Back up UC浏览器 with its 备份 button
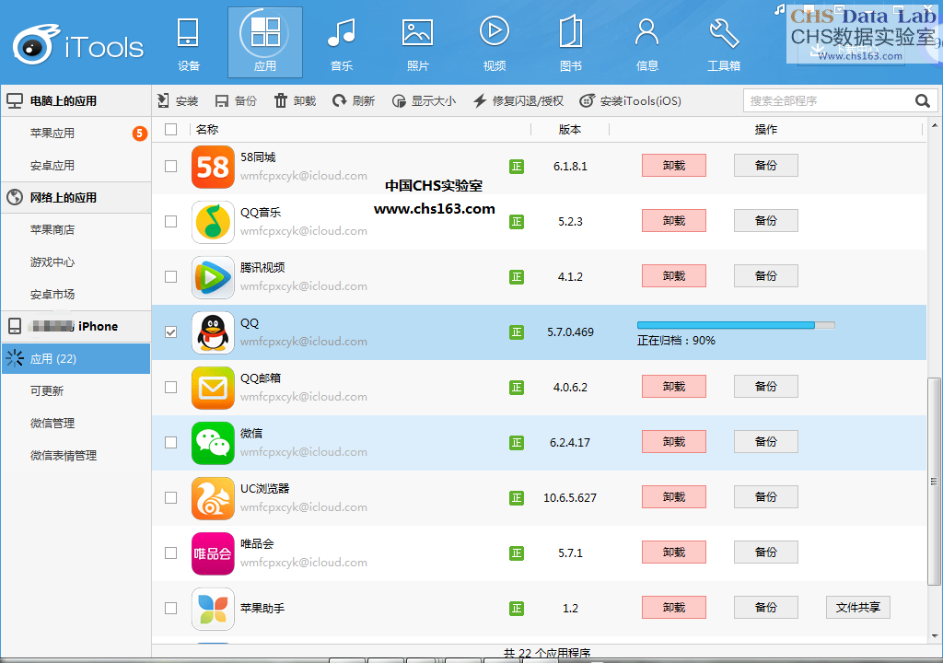 (766, 497)
